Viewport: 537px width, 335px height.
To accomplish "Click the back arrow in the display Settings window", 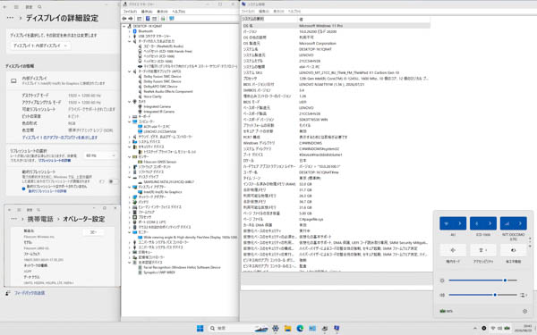I will 5,7.
